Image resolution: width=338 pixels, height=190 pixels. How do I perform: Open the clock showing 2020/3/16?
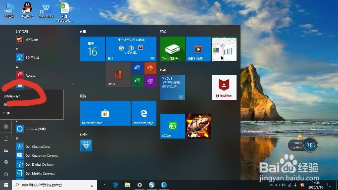pos(316,185)
